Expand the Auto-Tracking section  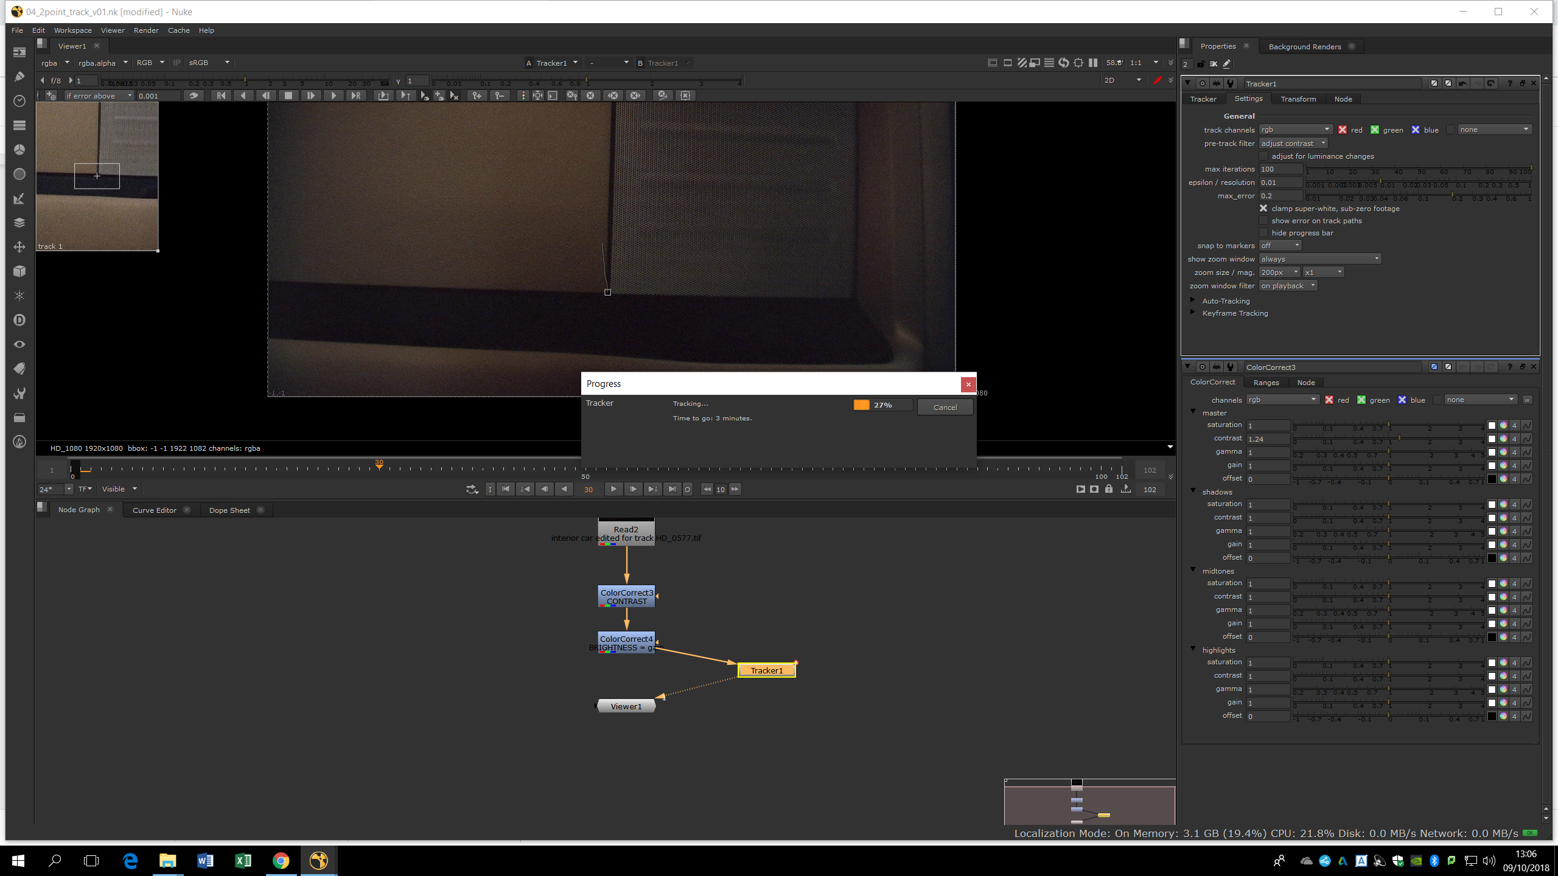pyautogui.click(x=1193, y=301)
